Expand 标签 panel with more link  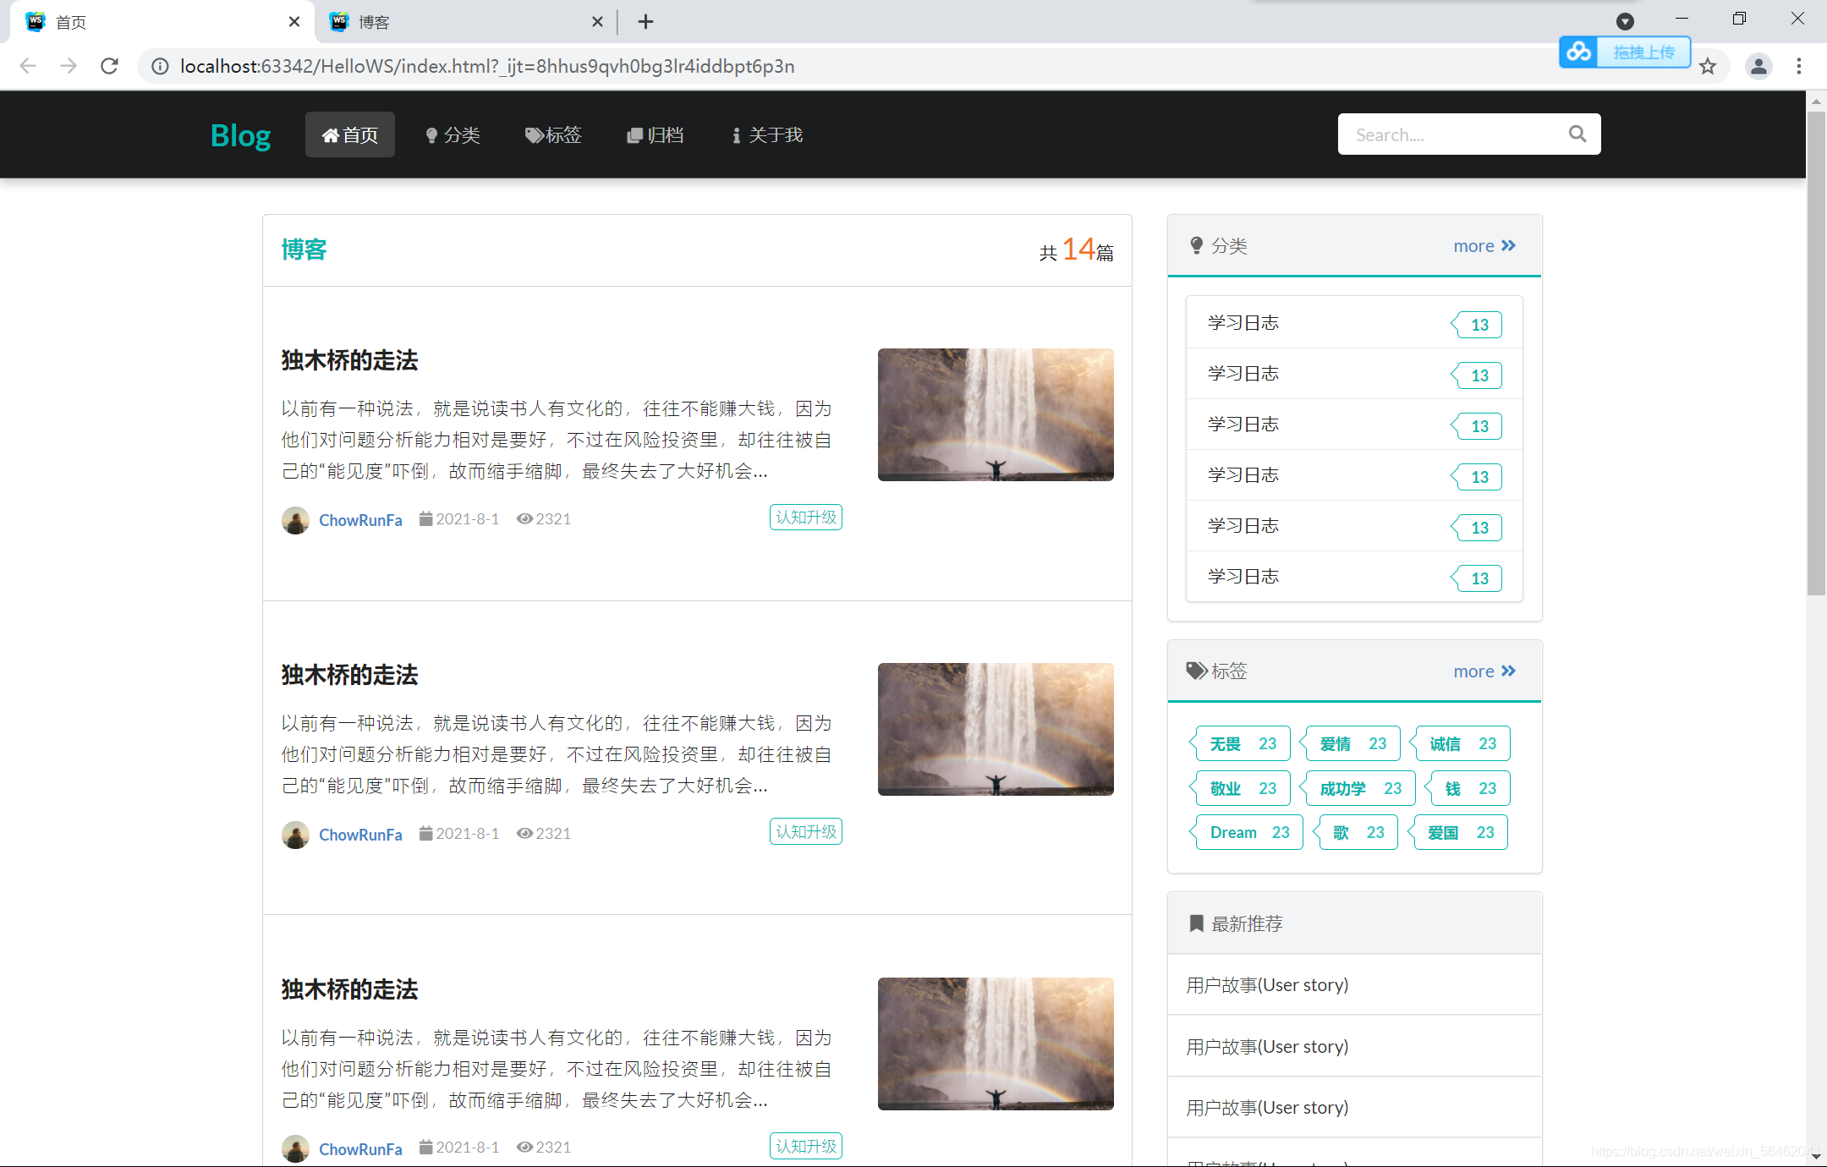(1484, 671)
